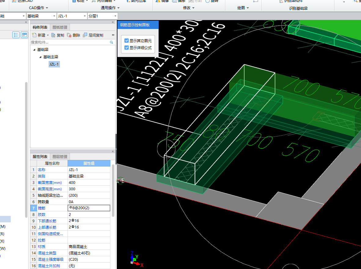This screenshot has width=361, height=269.
Task: Click the 下部通长筋 property link
Action: [47, 221]
